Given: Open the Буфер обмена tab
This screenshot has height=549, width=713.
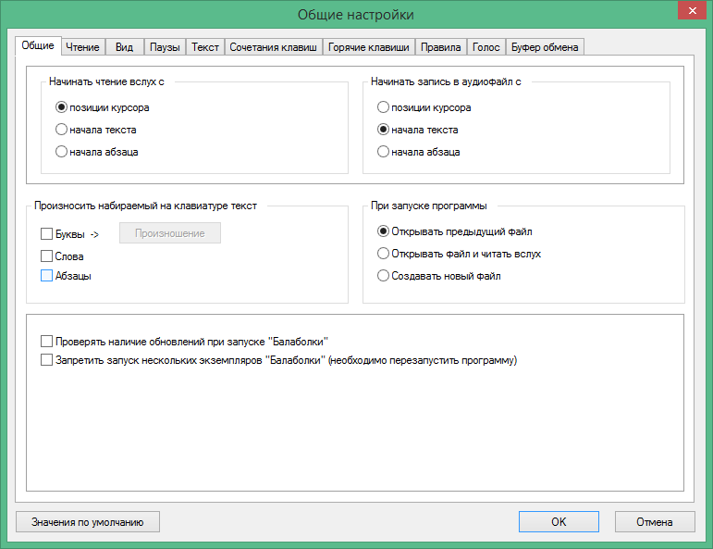Looking at the screenshot, I should coord(545,46).
